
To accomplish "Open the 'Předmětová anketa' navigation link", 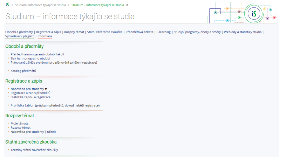I will pyautogui.click(x=139, y=32).
